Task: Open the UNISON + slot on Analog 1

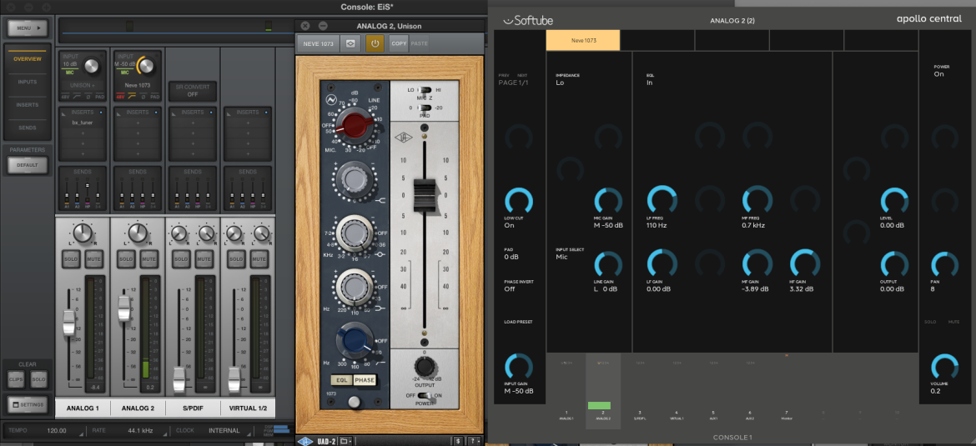Action: click(x=82, y=85)
